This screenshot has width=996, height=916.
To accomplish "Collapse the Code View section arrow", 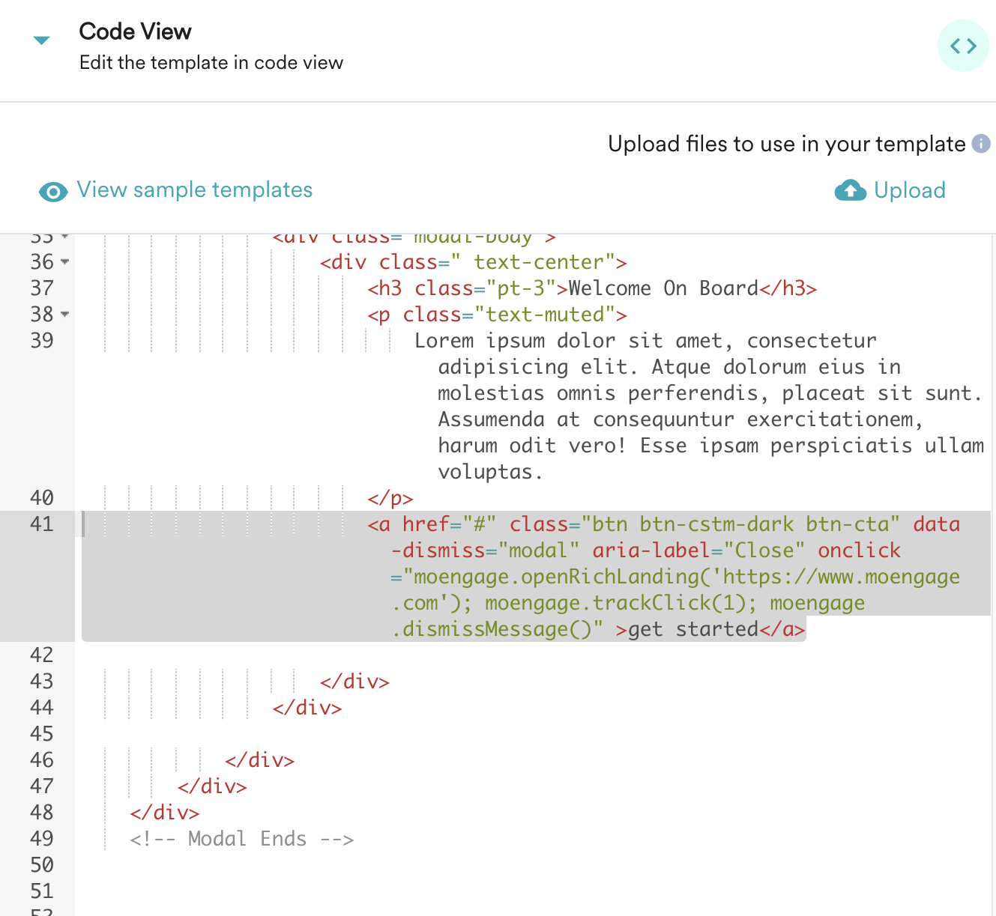I will [42, 40].
